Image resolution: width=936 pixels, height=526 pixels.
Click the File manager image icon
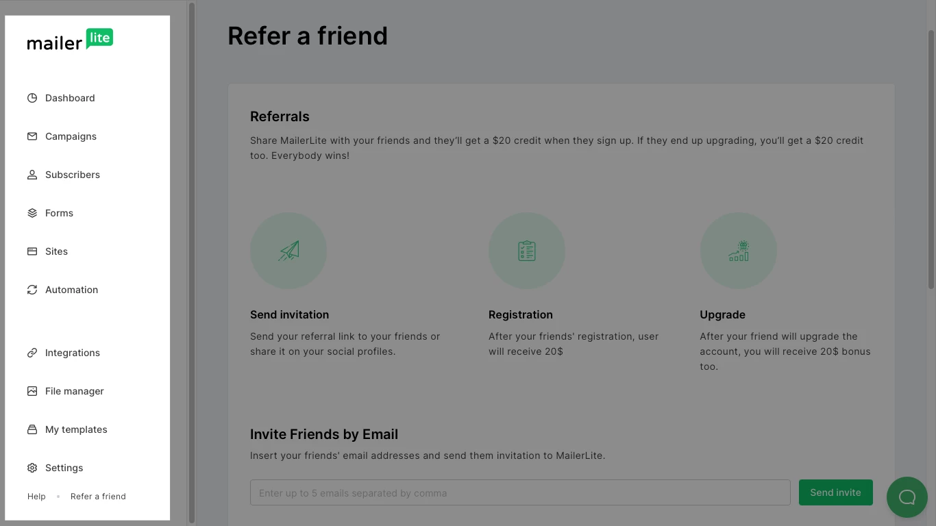point(32,391)
